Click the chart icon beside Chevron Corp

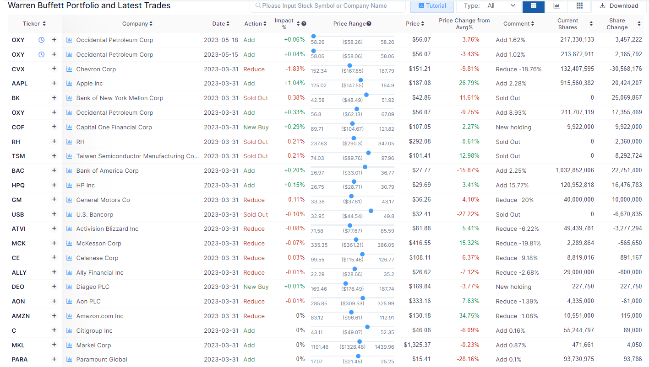(69, 69)
